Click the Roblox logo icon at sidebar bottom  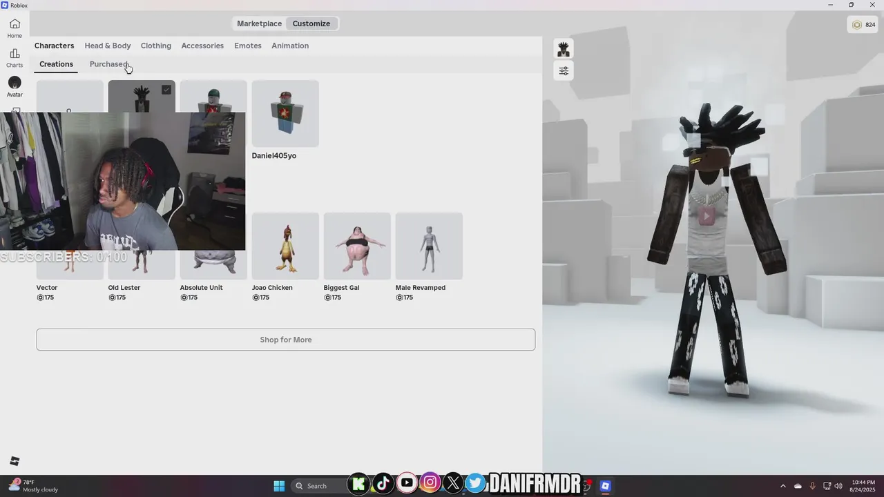tap(15, 461)
